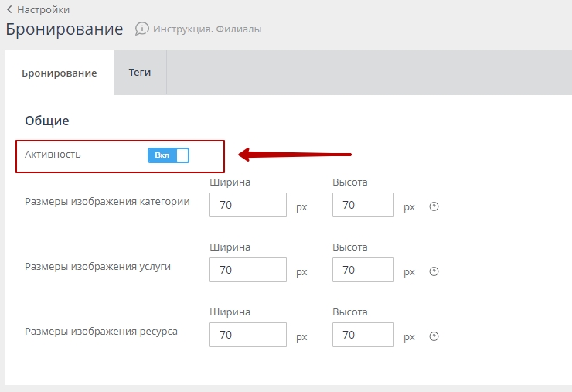This screenshot has height=392, width=572.
Task: Open help icon for category image size
Action: pyautogui.click(x=434, y=206)
